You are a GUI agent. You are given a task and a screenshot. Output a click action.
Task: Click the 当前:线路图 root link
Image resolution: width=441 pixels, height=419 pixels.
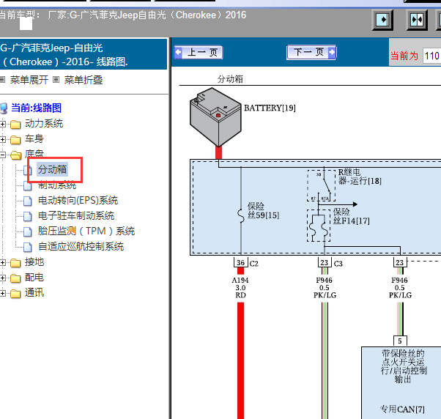click(x=36, y=108)
